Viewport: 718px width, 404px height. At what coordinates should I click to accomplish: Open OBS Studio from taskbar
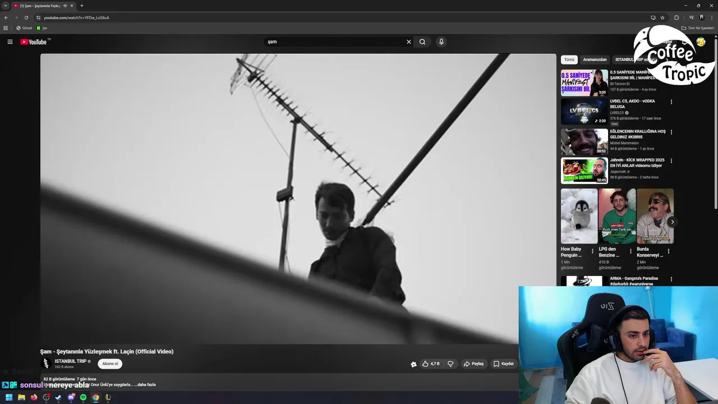pyautogui.click(x=46, y=397)
